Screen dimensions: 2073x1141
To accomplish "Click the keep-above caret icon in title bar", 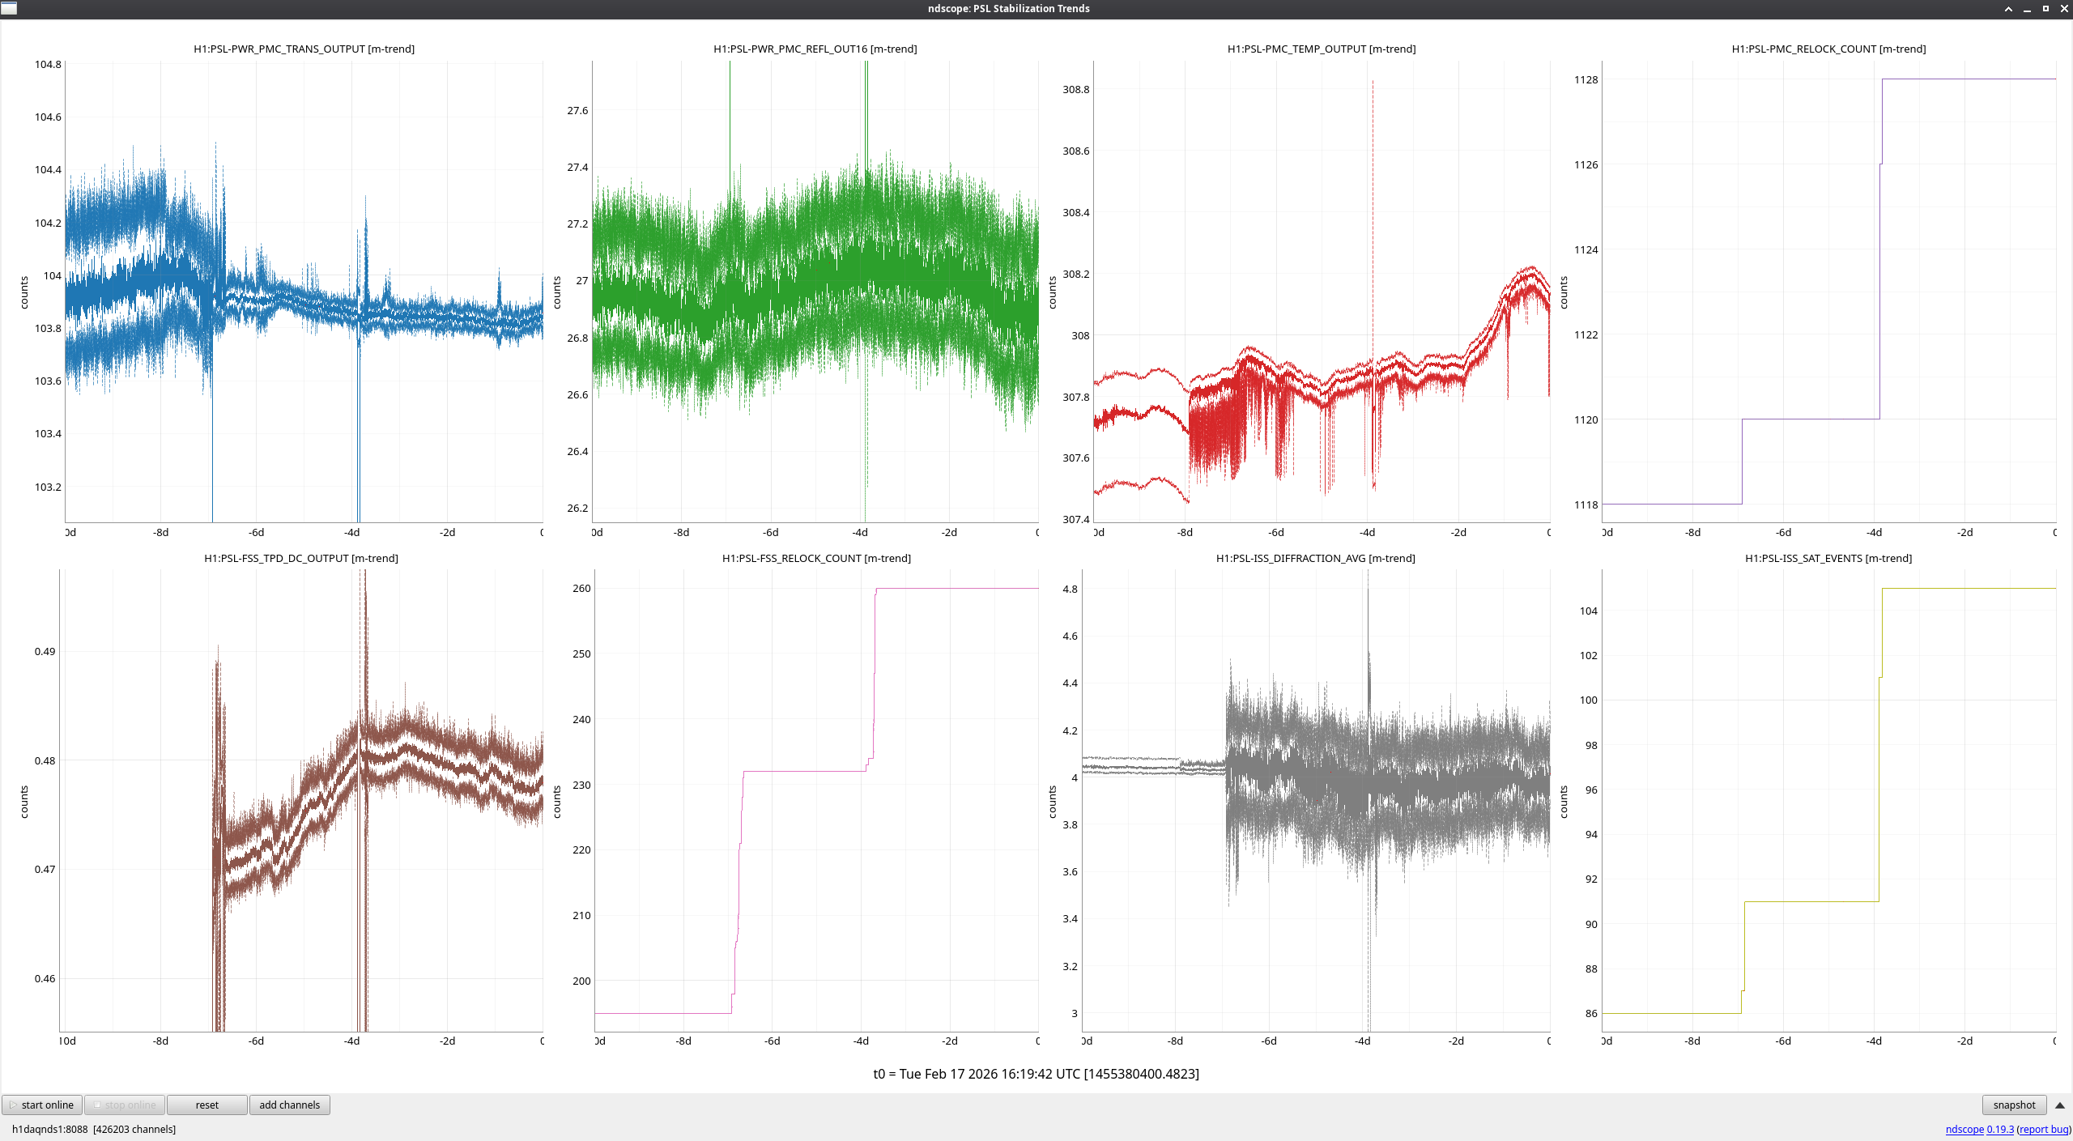I will (2008, 9).
